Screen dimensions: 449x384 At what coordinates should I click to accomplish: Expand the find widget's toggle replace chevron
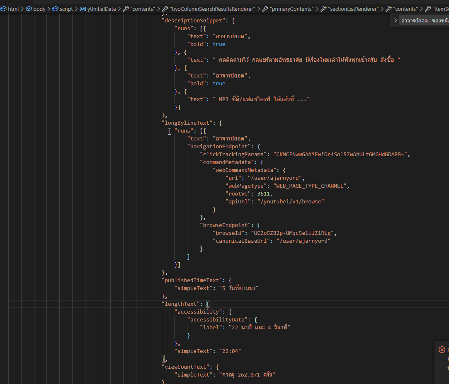click(x=396, y=20)
